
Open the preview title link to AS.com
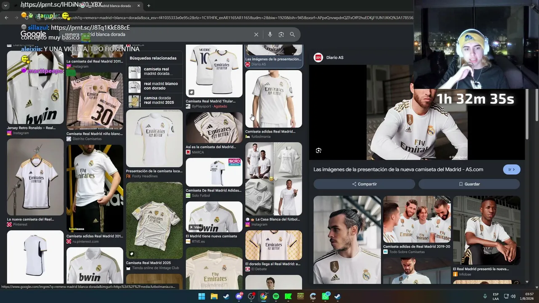tap(398, 170)
